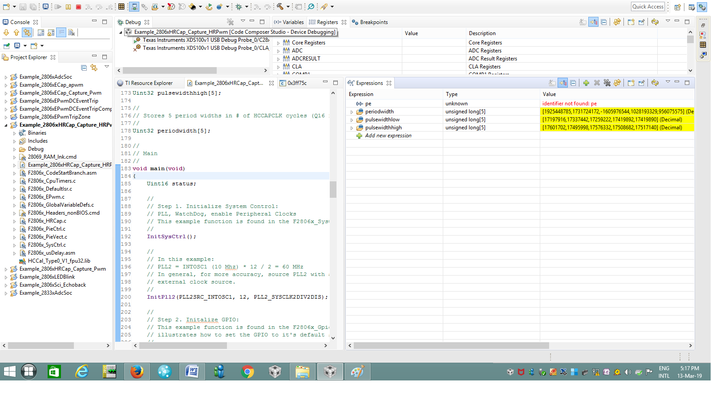Click the Resume debug icon in the toolbar
712x400 pixels.
[58, 7]
